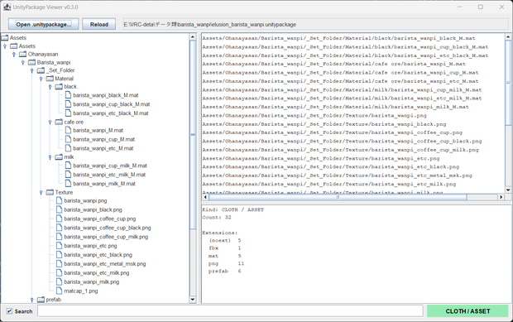The width and height of the screenshot is (513, 322).
Task: Select the cafe ore folder icon
Action: point(59,122)
